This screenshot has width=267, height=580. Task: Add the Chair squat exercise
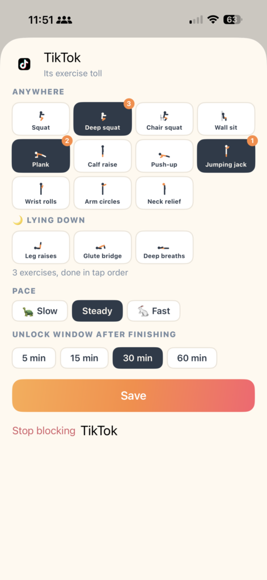(x=164, y=119)
